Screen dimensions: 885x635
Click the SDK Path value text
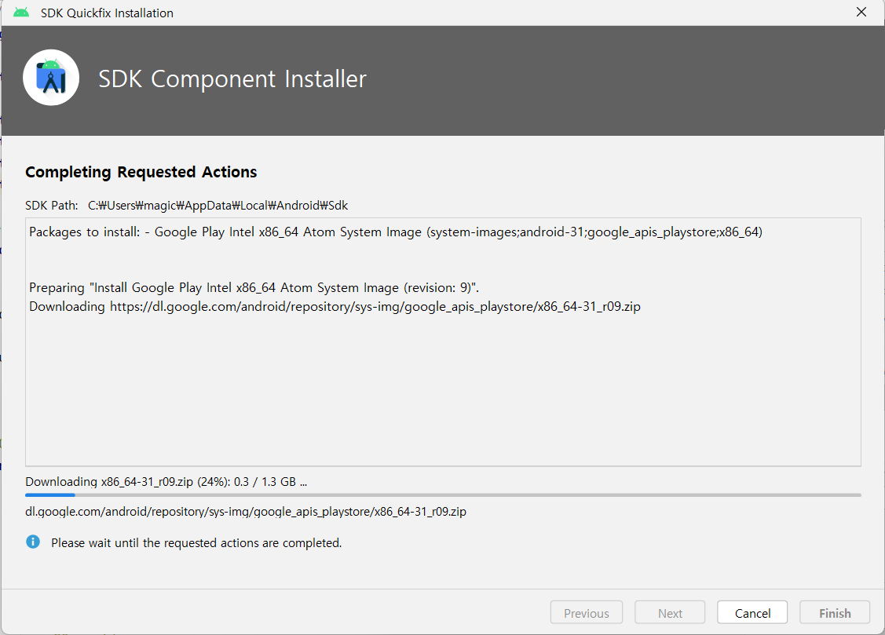pos(218,206)
